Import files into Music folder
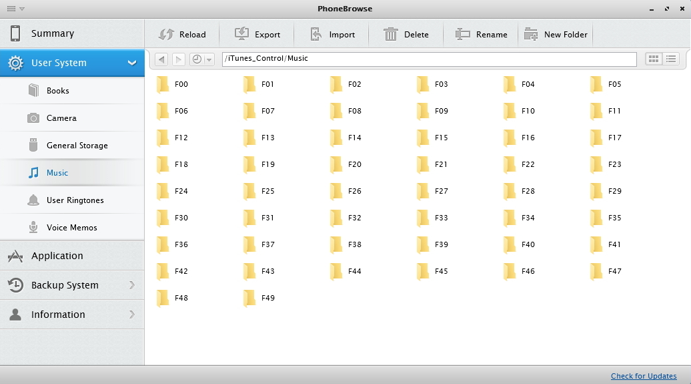Screen dimensions: 691x384 click(333, 35)
